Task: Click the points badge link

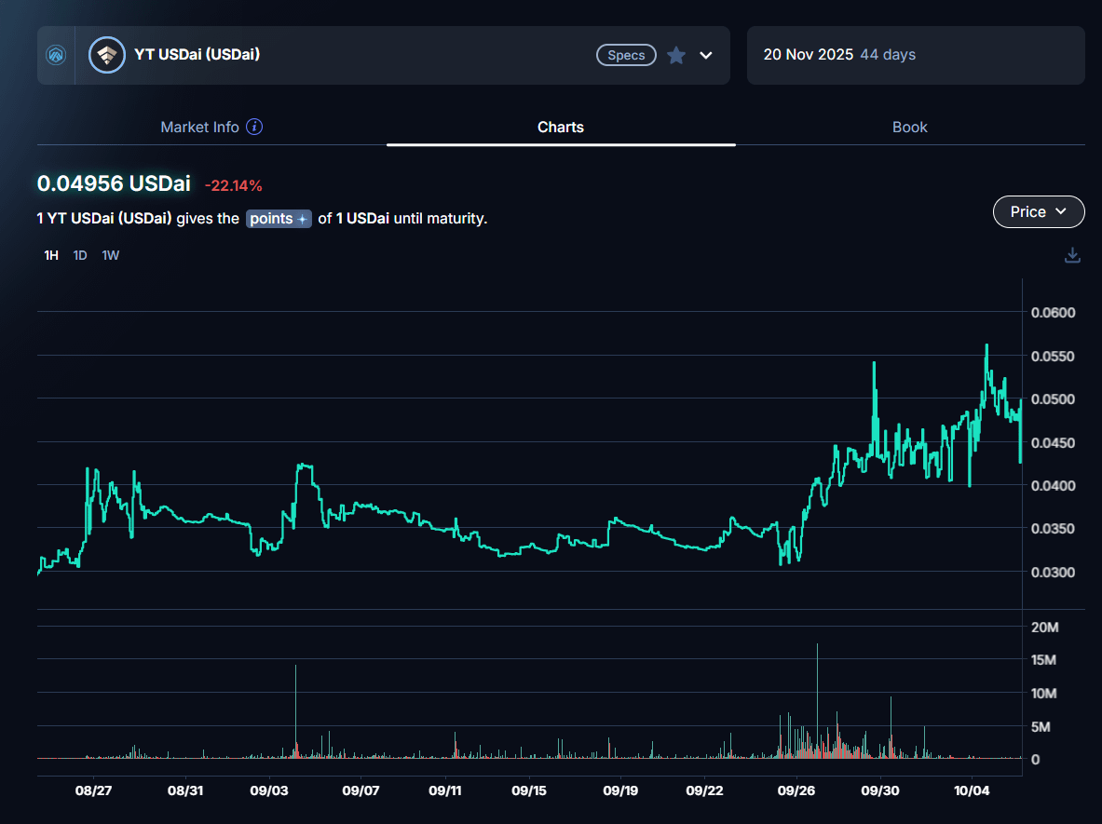Action: (279, 219)
